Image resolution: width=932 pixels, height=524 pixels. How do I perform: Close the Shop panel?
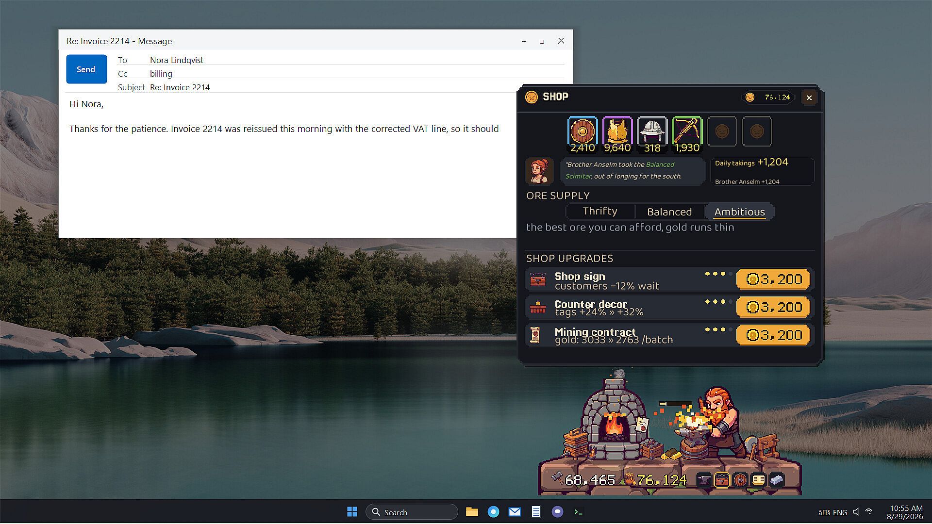pos(809,98)
